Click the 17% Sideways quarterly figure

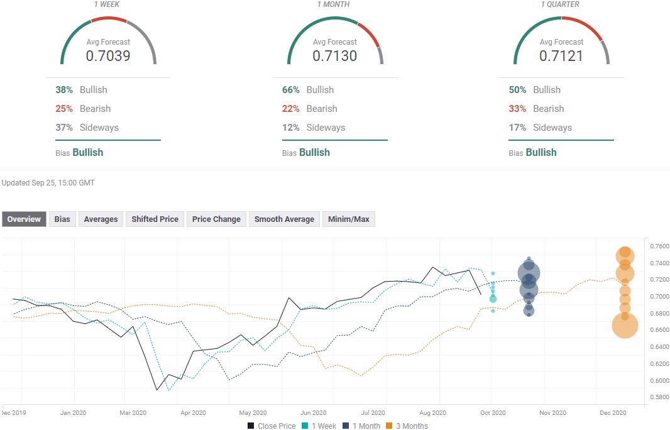pos(540,128)
